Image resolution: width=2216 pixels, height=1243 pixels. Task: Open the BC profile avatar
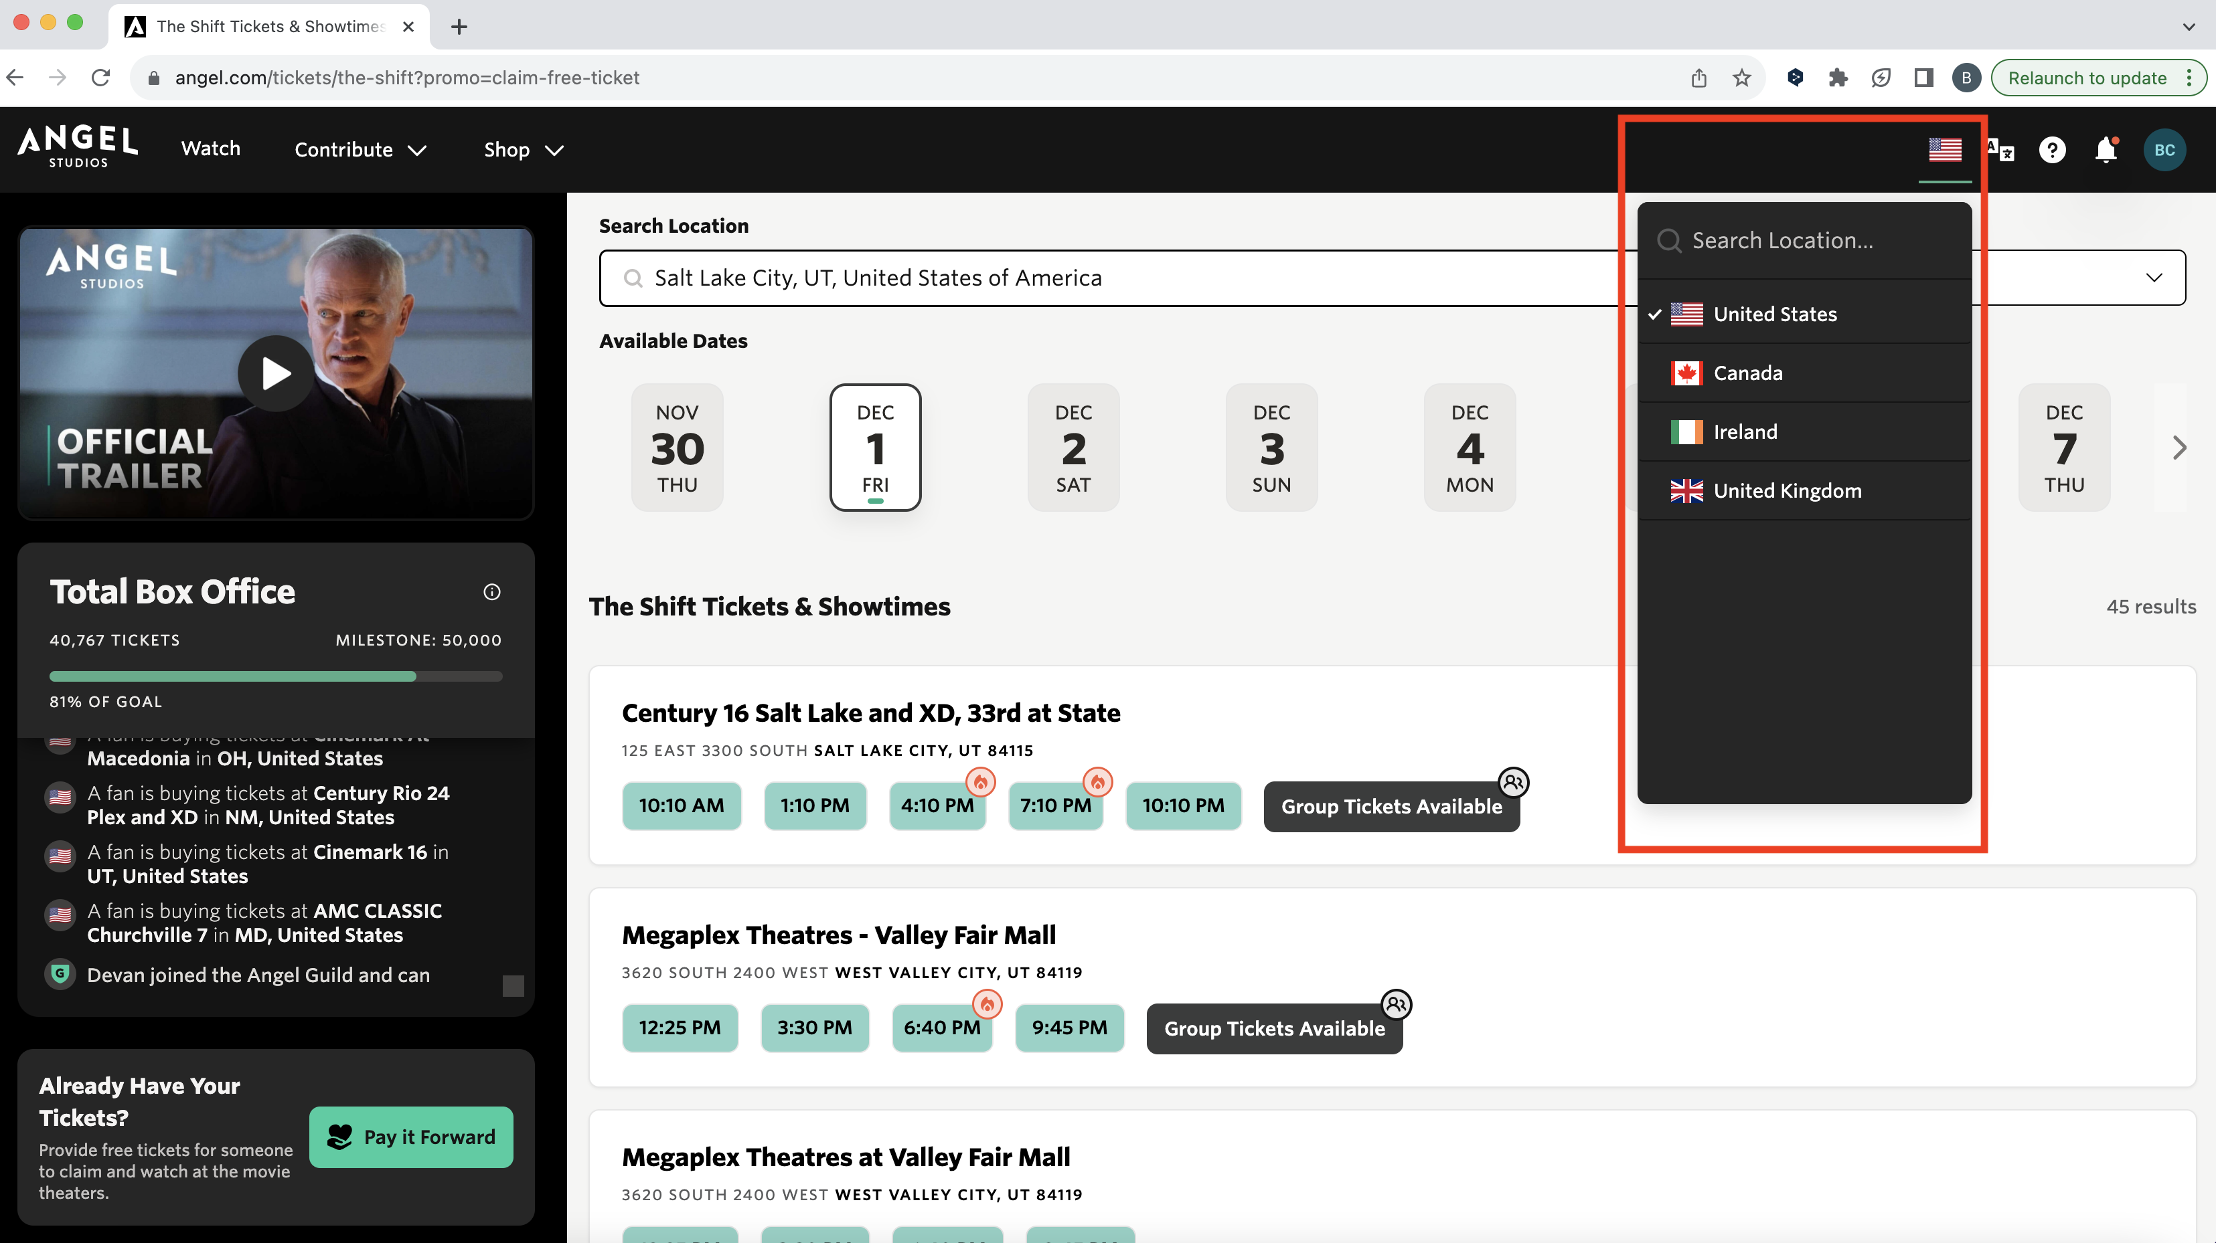point(2164,151)
